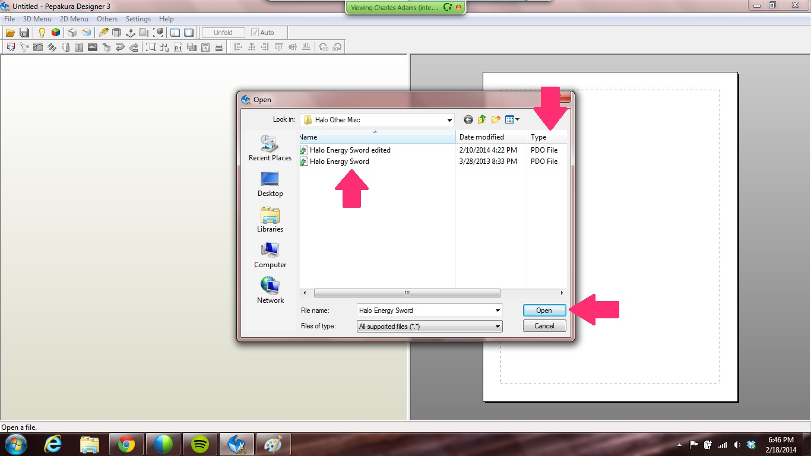This screenshot has height=456, width=811.
Task: Click the printer icon in toolbar
Action: click(x=219, y=47)
